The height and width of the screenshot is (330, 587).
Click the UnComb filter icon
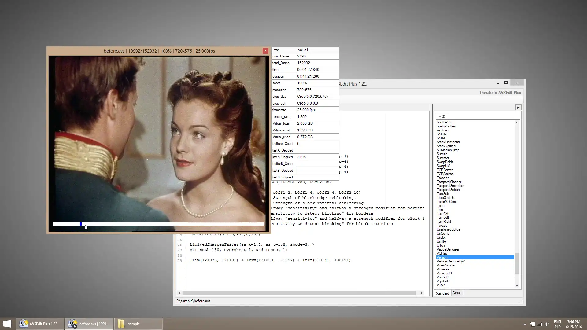[444, 234]
